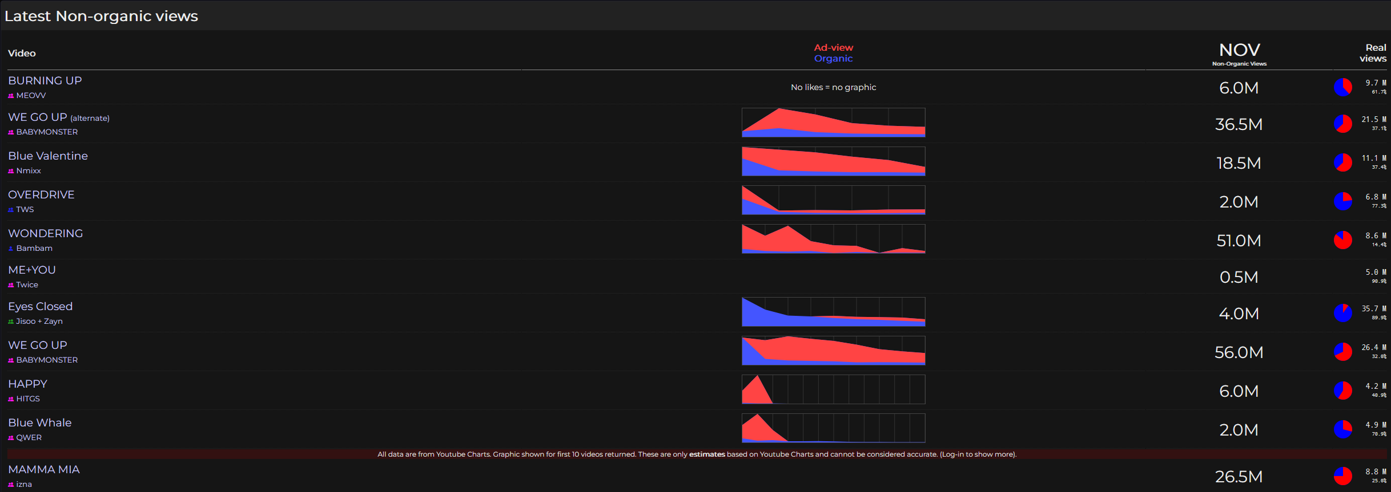1391x492 pixels.
Task: Open the HAPPY video title
Action: click(28, 384)
